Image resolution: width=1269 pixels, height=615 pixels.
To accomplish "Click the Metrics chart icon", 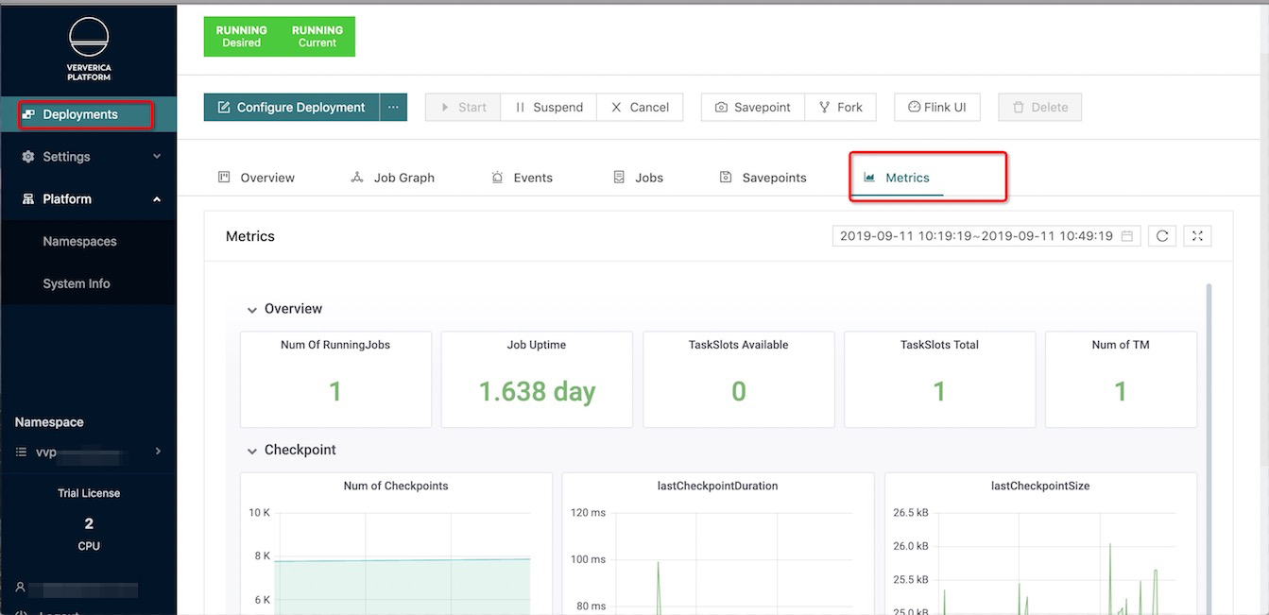I will pyautogui.click(x=869, y=177).
